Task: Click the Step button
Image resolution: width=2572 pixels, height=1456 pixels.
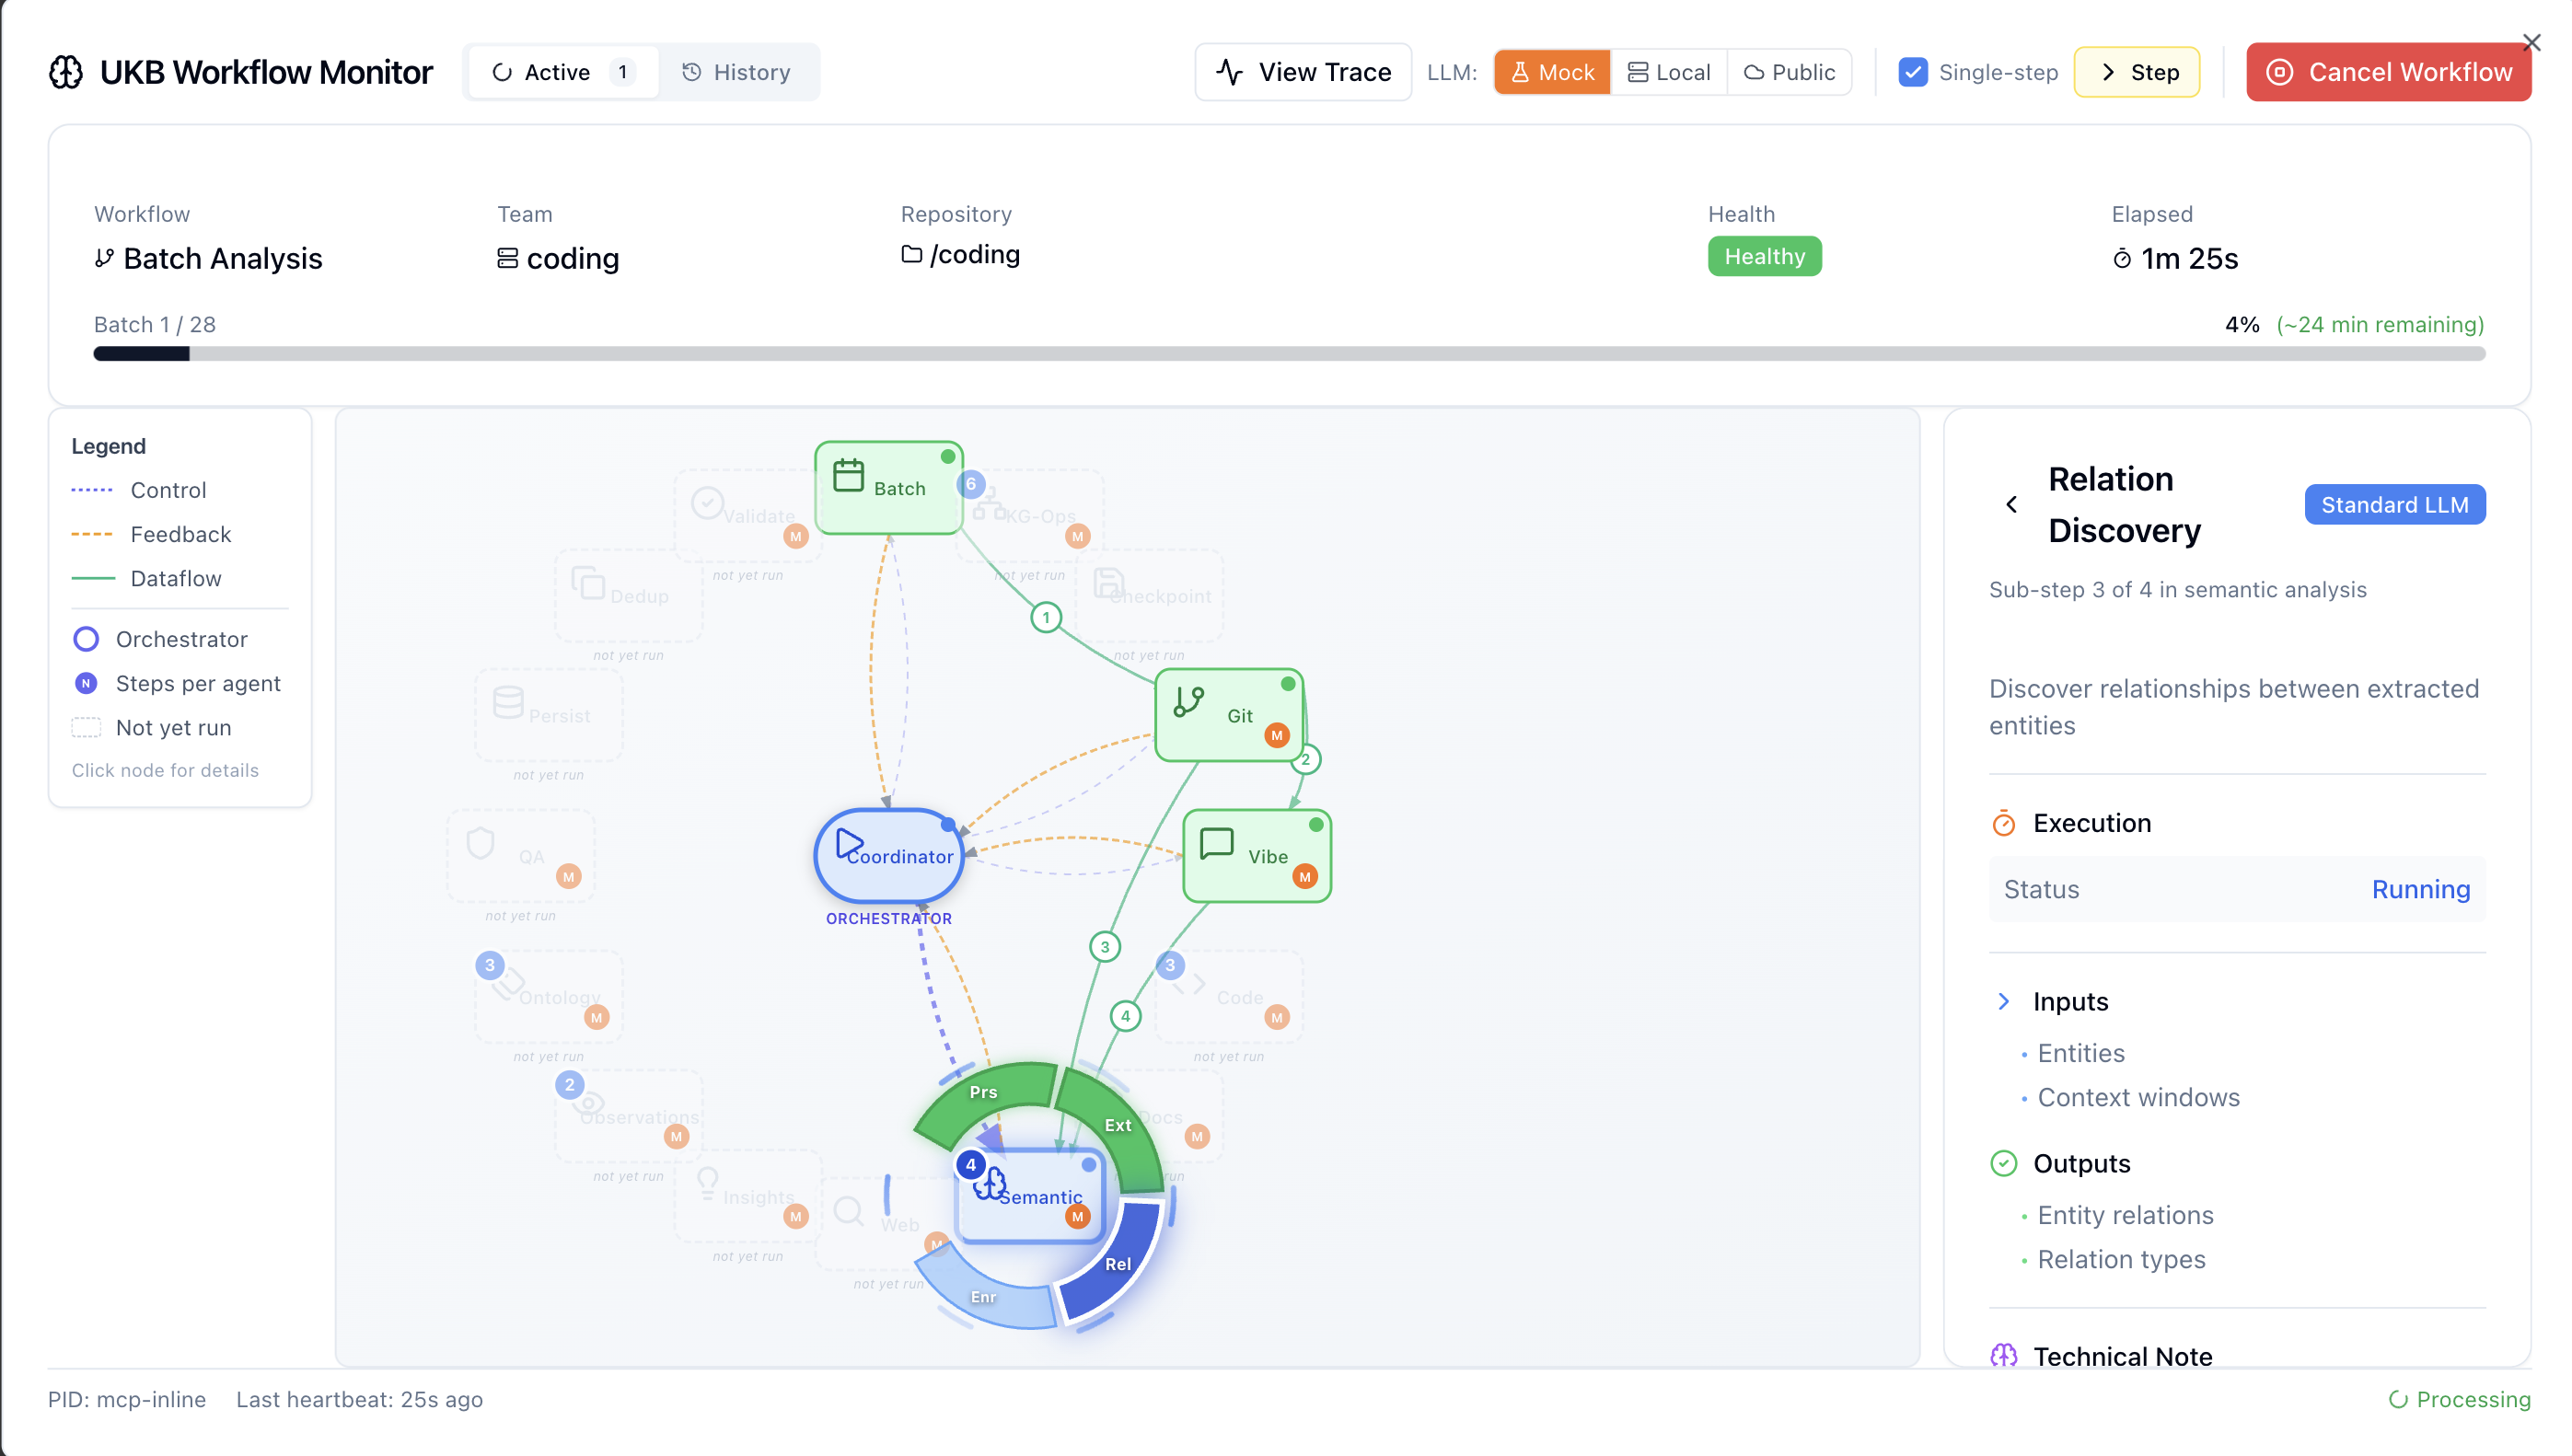Action: (2136, 72)
